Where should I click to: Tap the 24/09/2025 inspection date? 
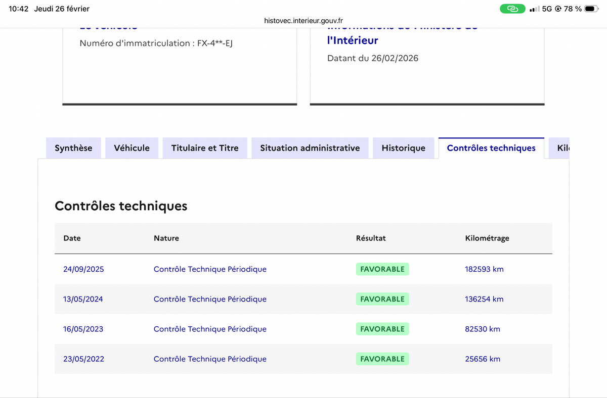pyautogui.click(x=83, y=269)
